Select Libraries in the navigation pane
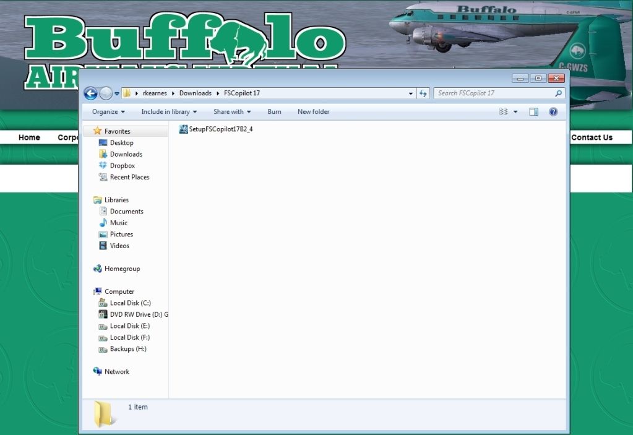The image size is (633, 435). (x=117, y=200)
